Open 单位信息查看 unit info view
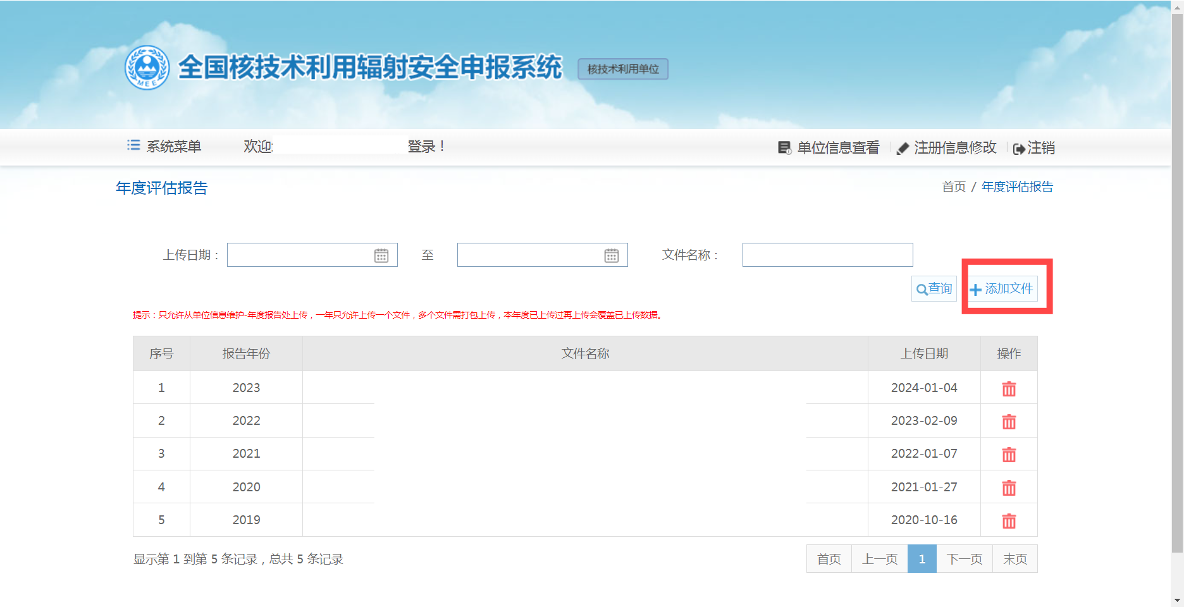This screenshot has height=607, width=1184. click(x=829, y=148)
